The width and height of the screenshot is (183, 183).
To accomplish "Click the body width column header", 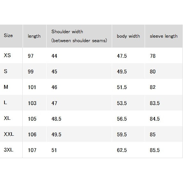I will (128, 36).
